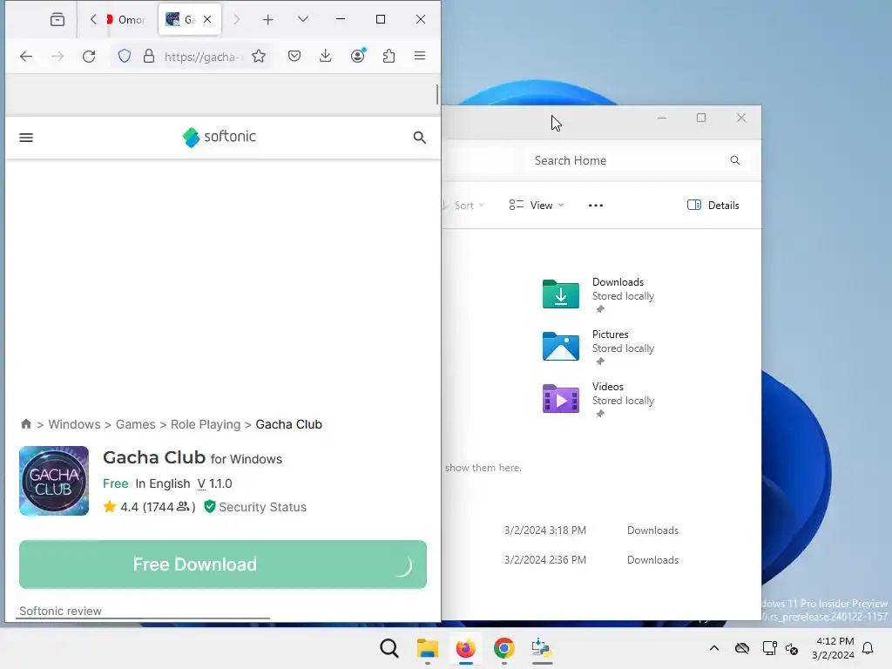
Task: Open network display tray icon
Action: point(769,648)
